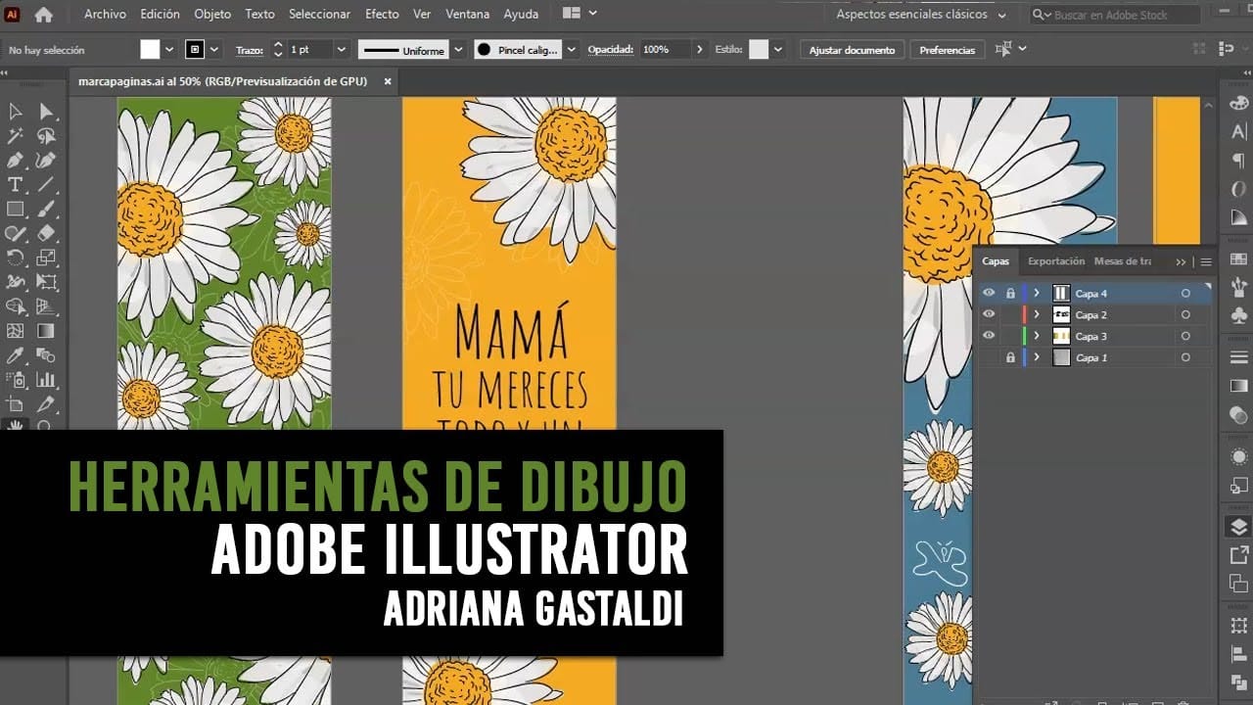Click the Preferencias button
This screenshot has width=1253, height=705.
point(948,49)
